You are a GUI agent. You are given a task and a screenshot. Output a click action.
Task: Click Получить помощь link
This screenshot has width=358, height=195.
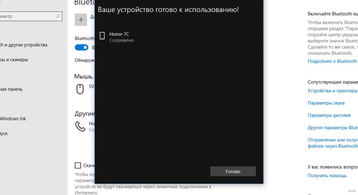coord(327,175)
